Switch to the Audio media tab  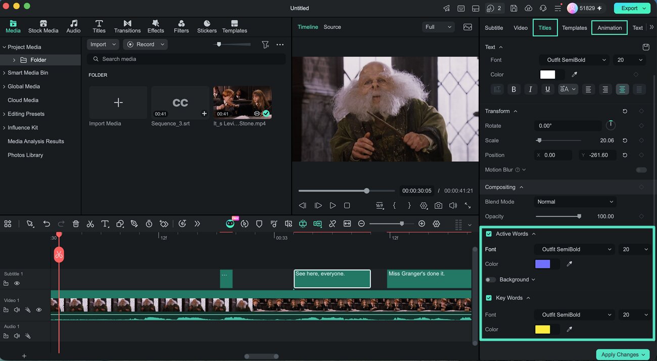tap(73, 27)
